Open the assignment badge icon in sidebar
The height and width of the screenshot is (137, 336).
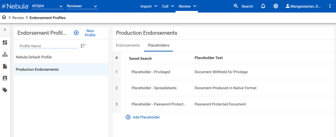click(5, 78)
